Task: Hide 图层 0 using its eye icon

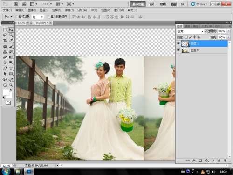Action: coord(178,50)
